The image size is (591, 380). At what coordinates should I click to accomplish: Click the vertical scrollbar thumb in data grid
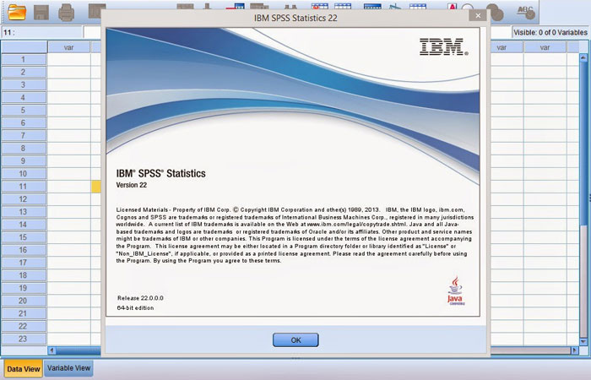pyautogui.click(x=583, y=144)
